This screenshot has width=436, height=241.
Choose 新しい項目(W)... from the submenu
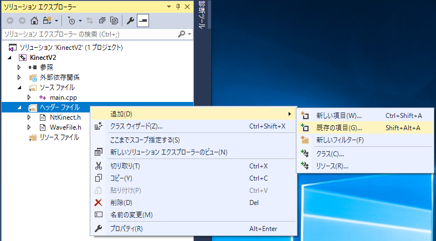338,115
